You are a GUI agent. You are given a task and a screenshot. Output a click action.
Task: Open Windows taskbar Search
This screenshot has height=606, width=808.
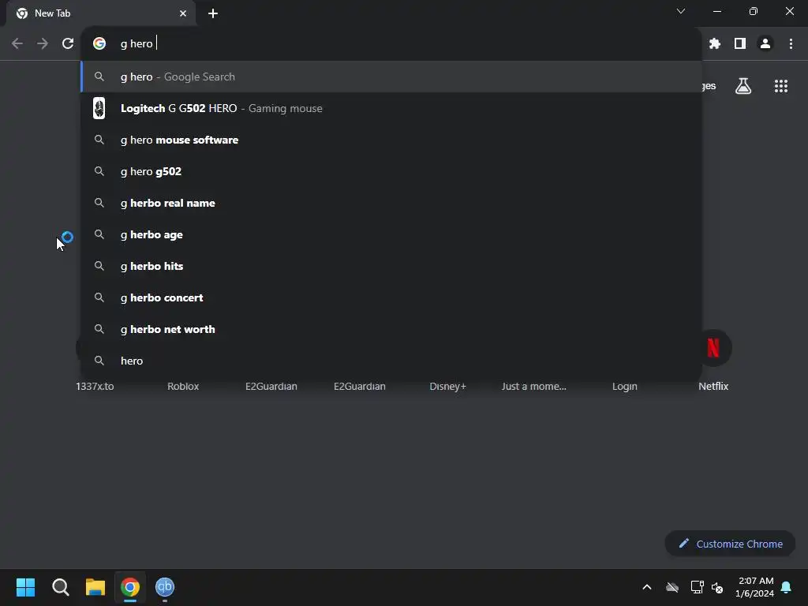pos(60,587)
